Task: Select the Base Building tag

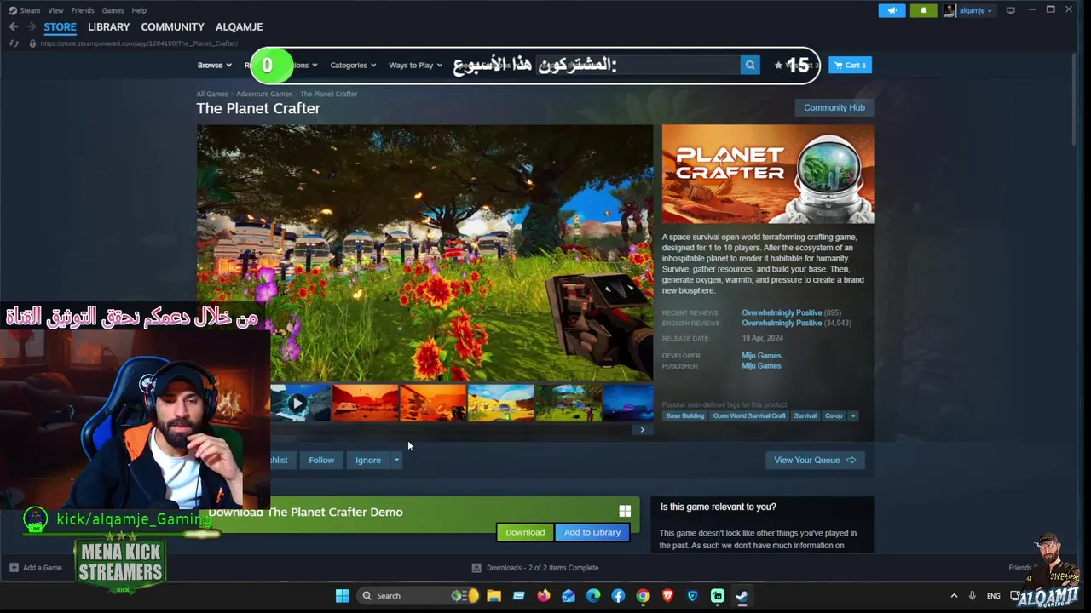Action: (x=685, y=415)
